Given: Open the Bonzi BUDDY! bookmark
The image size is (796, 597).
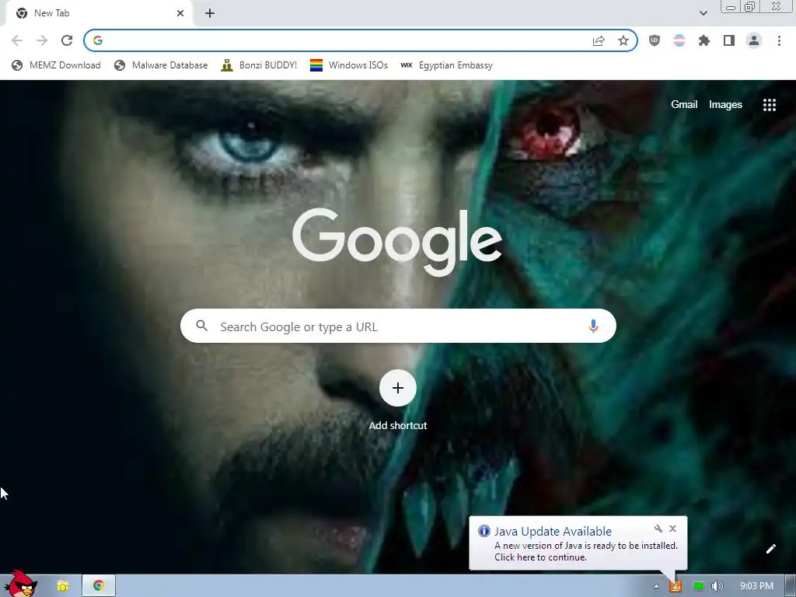Looking at the screenshot, I should [259, 65].
